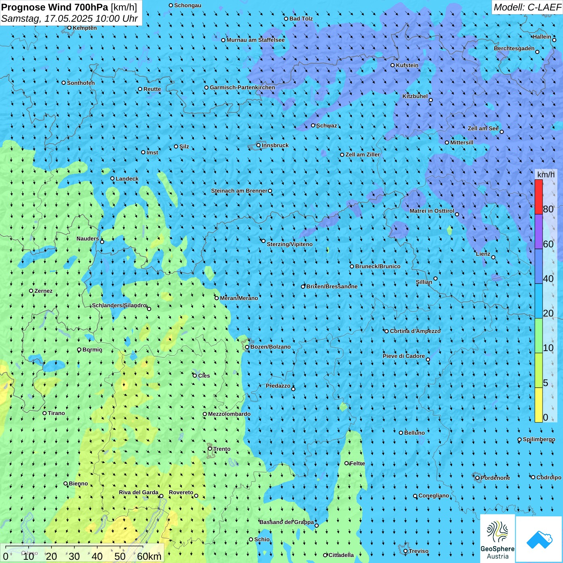Viewport: 563px width, 563px height.
Task: Click the Prognose Wind 700hPa title
Action: coord(55,7)
